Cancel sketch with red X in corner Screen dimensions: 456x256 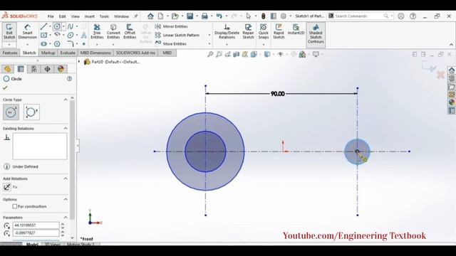[440, 75]
